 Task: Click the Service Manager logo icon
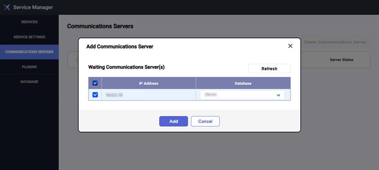pyautogui.click(x=7, y=7)
